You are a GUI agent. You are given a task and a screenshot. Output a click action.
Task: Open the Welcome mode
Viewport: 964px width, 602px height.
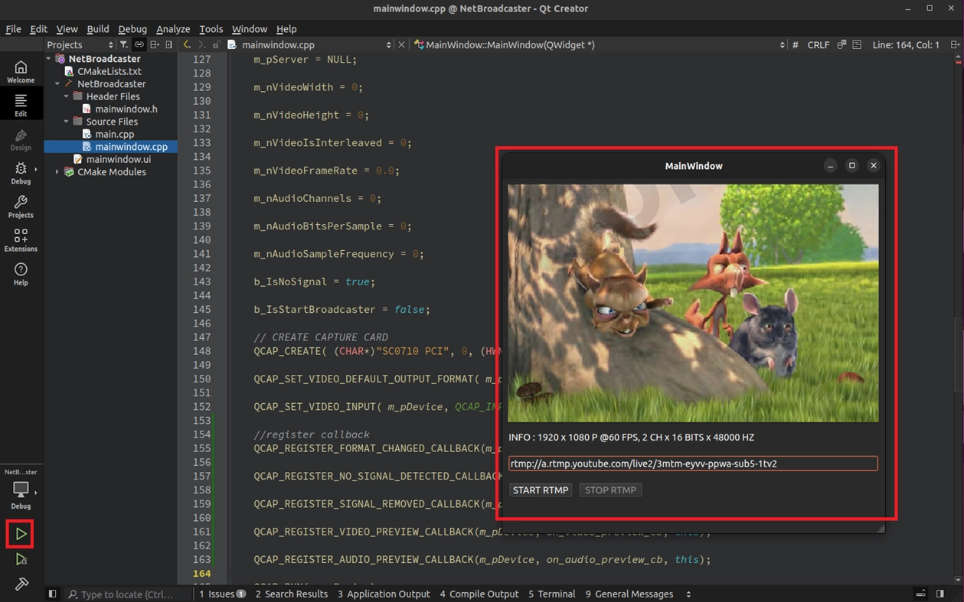coord(21,72)
